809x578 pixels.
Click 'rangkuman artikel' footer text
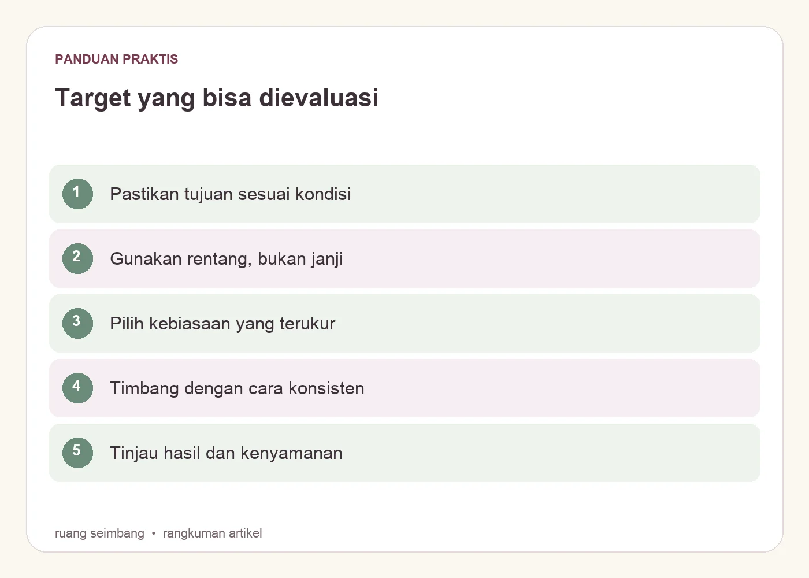[x=212, y=533]
